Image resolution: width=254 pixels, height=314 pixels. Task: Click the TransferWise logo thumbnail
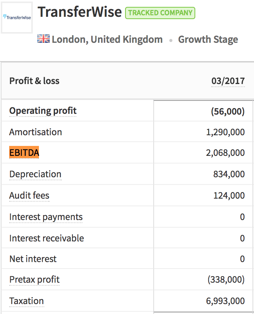pyautogui.click(x=17, y=18)
